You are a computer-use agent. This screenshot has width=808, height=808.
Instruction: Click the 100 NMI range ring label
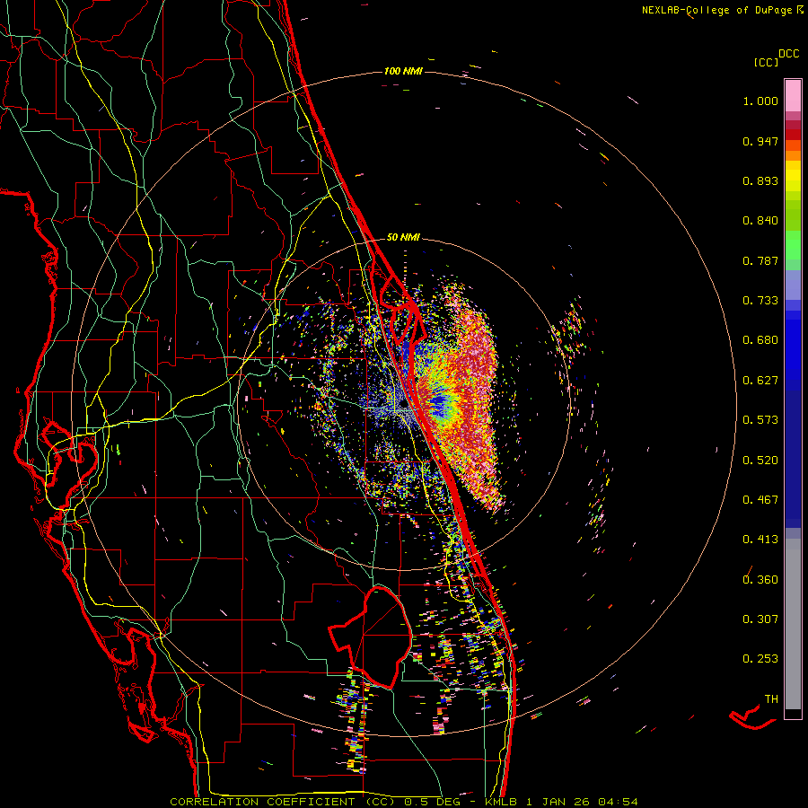pyautogui.click(x=403, y=71)
